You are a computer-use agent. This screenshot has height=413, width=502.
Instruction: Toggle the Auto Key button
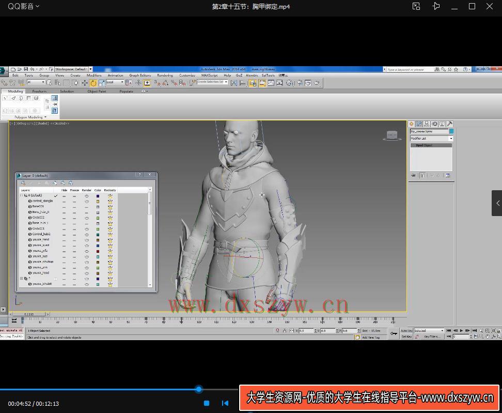click(406, 331)
